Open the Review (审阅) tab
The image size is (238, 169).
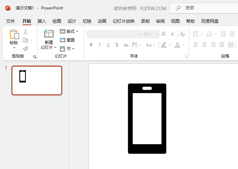coord(160,21)
